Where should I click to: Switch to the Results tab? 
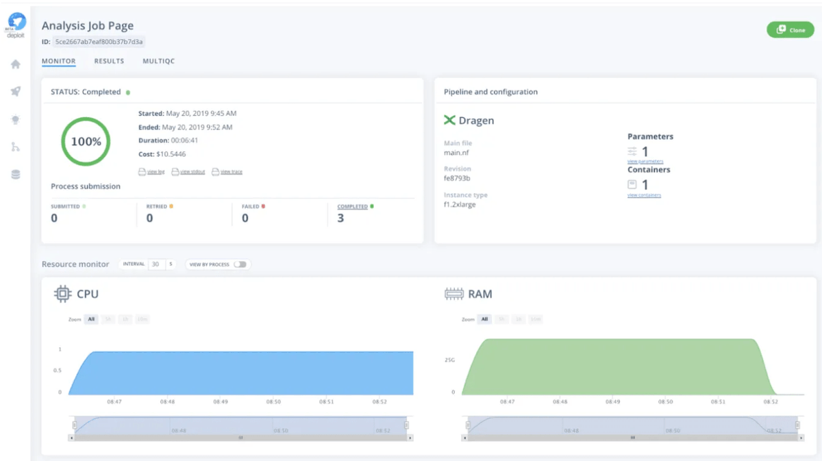109,61
